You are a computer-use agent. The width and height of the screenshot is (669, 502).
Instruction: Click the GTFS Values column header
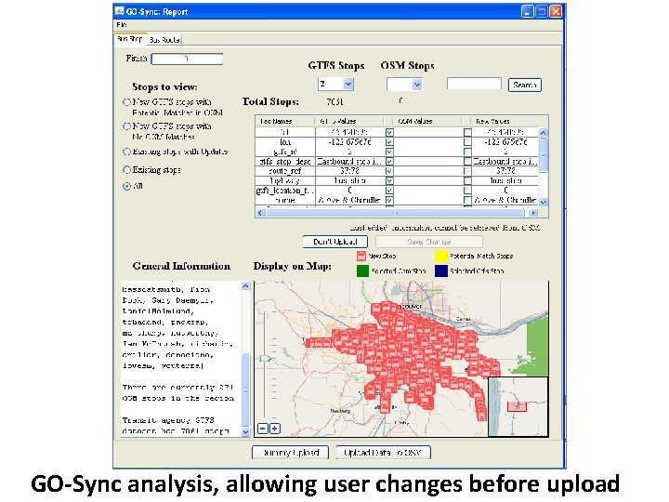click(348, 121)
